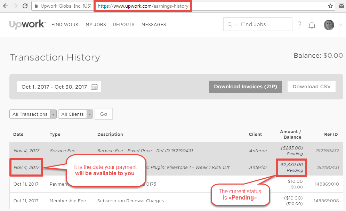
Task: Expand the account menu chevron
Action: pos(340,25)
